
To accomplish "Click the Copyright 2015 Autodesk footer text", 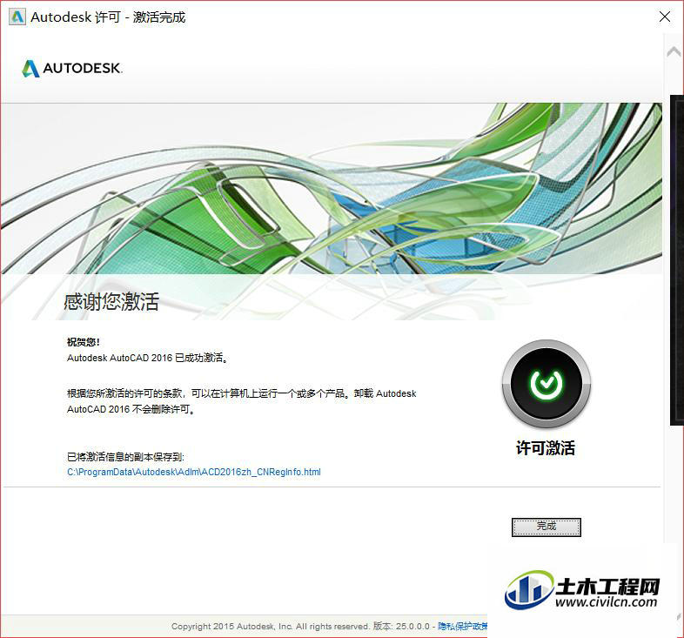I will click(x=271, y=626).
